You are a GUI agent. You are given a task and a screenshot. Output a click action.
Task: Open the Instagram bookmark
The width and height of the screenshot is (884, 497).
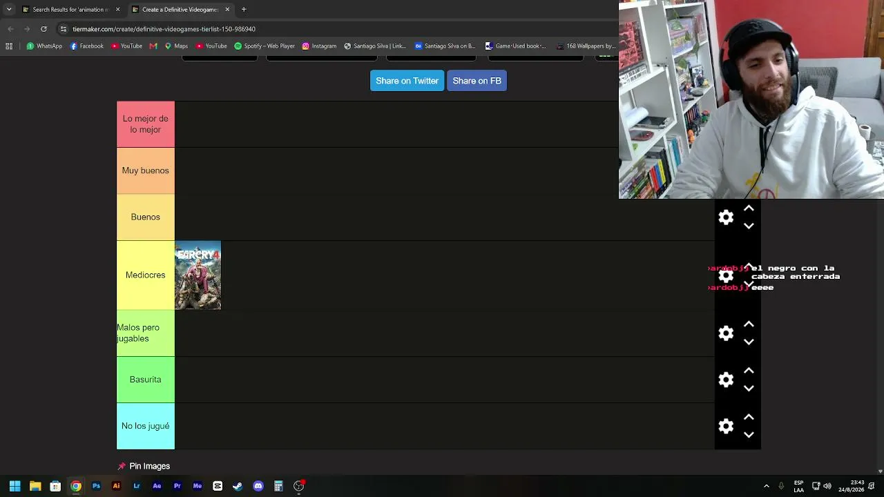point(319,46)
